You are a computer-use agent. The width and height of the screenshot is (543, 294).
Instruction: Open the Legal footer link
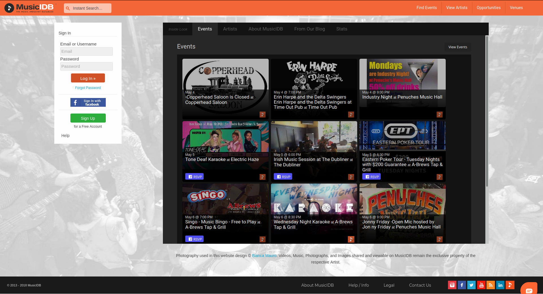pyautogui.click(x=389, y=285)
